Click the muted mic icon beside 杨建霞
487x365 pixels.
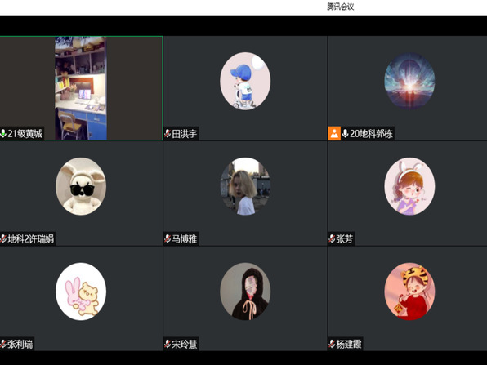click(332, 344)
